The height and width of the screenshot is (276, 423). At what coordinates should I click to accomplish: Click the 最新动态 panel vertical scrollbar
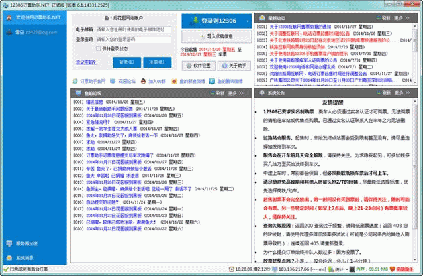pos(415,55)
